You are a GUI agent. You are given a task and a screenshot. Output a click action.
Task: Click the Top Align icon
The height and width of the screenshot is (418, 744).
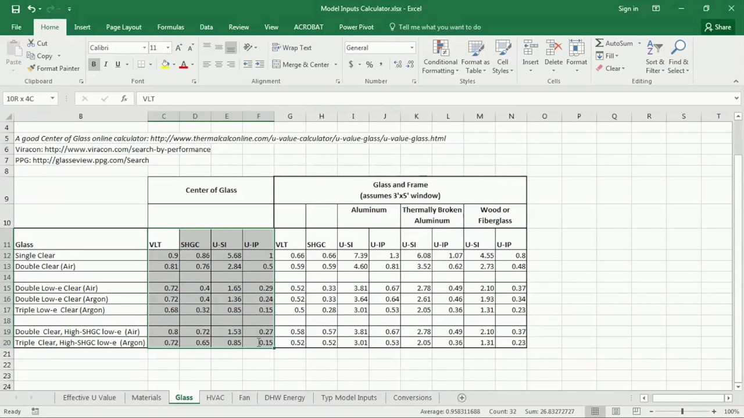pyautogui.click(x=206, y=48)
